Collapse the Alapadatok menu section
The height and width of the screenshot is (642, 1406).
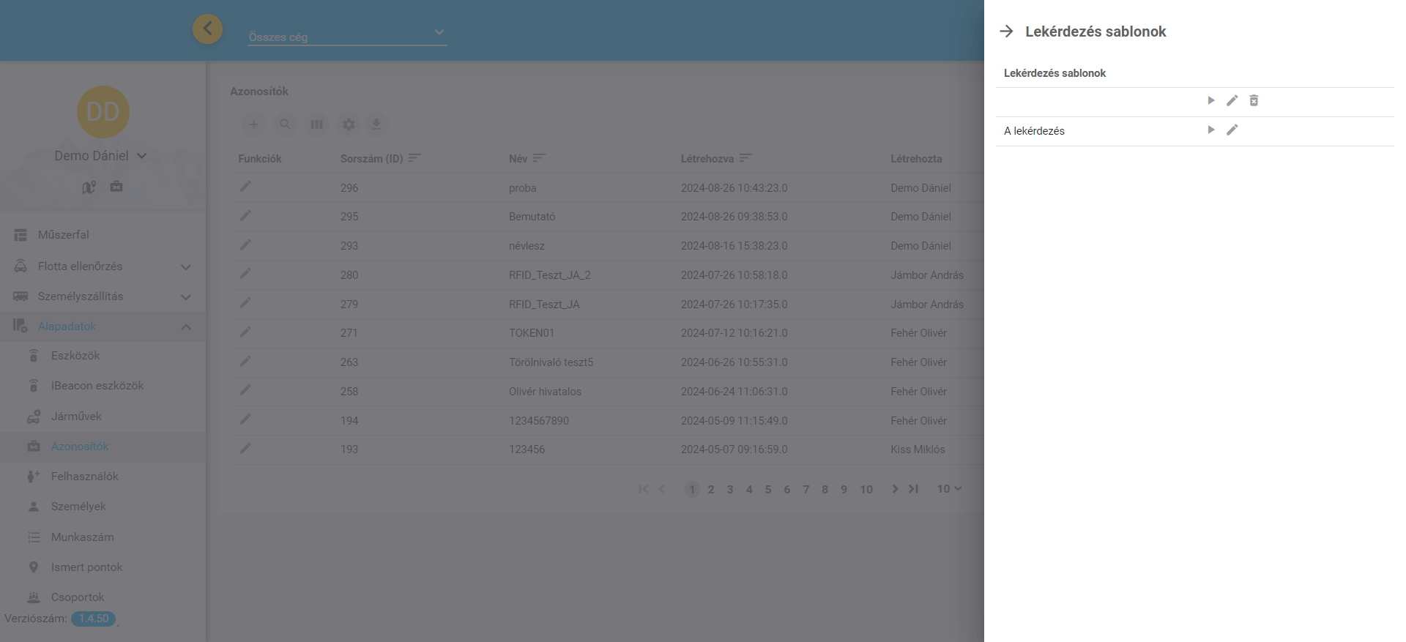coord(185,326)
